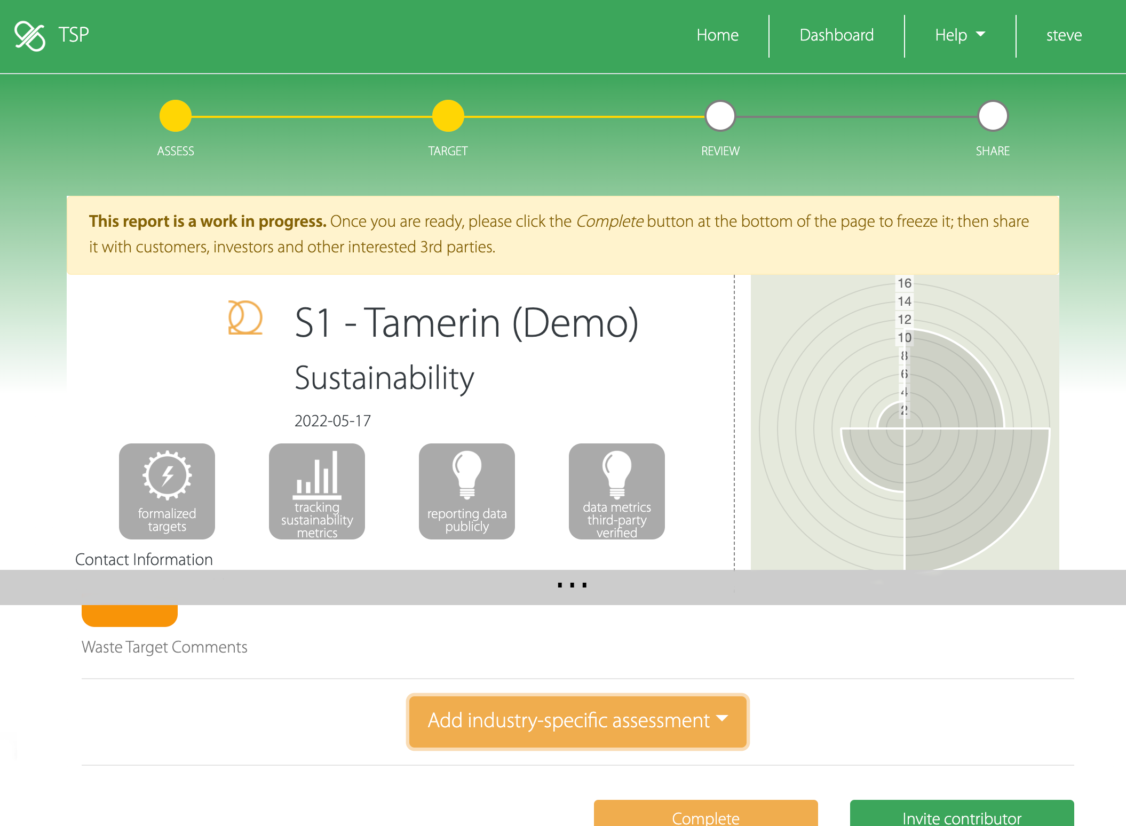This screenshot has width=1126, height=826.
Task: Select the data metrics third-party verified badge
Action: coord(617,491)
